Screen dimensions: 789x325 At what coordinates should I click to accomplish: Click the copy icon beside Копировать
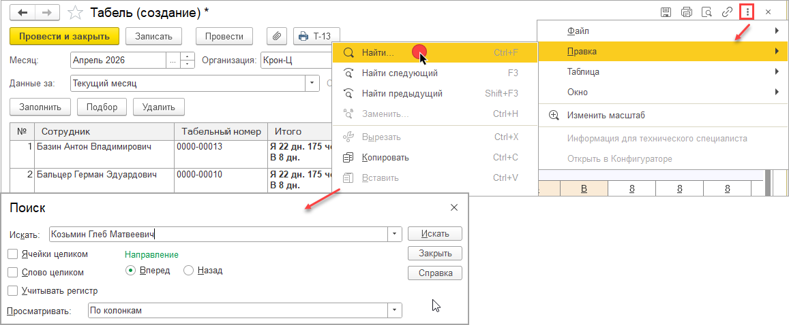click(348, 158)
